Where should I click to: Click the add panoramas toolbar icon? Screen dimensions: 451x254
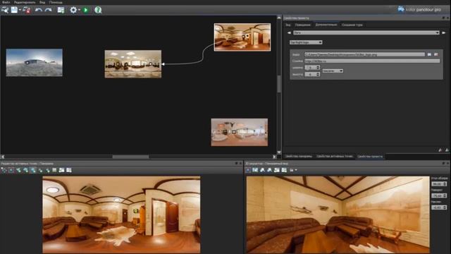coord(5,10)
